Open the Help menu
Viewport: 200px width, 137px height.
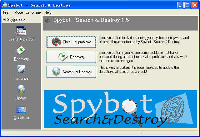[x=48, y=12]
